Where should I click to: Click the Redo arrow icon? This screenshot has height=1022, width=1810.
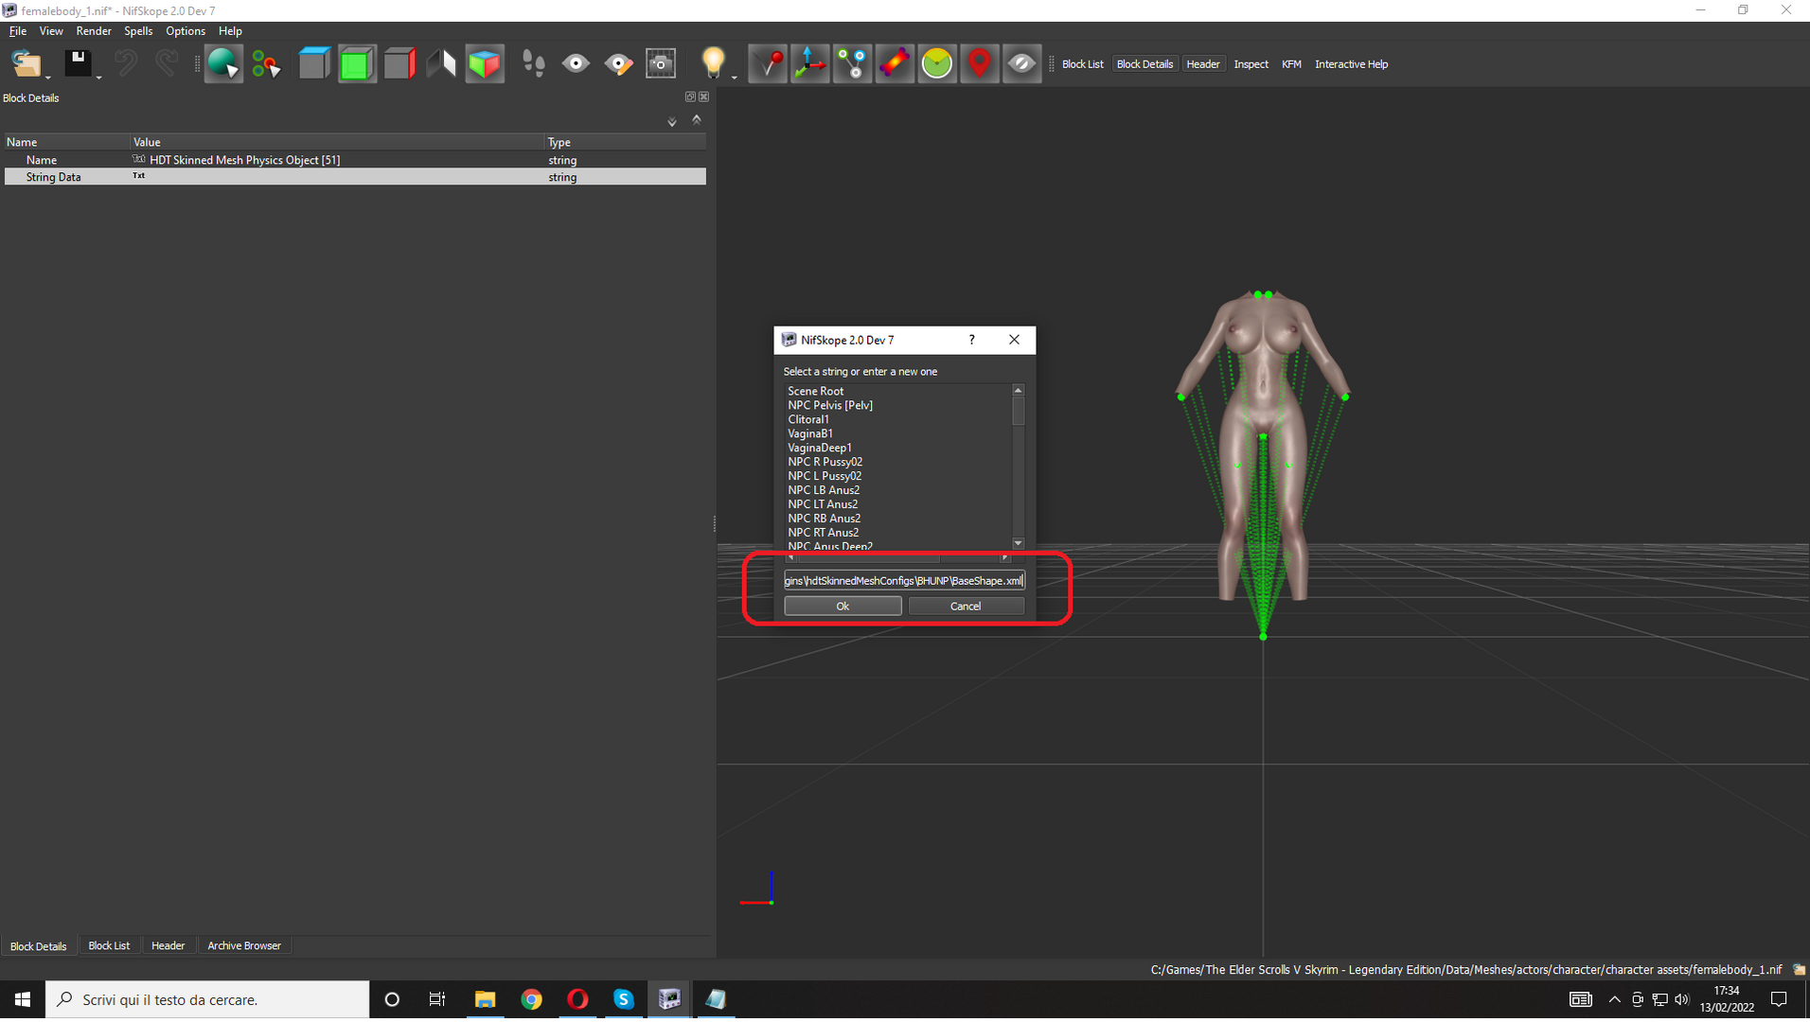pos(167,63)
